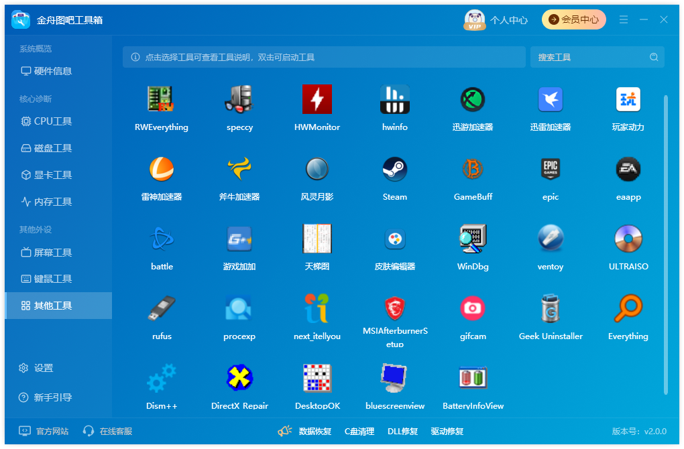Click the 个人中心 profile link
This screenshot has width=684, height=449.
tap(496, 19)
